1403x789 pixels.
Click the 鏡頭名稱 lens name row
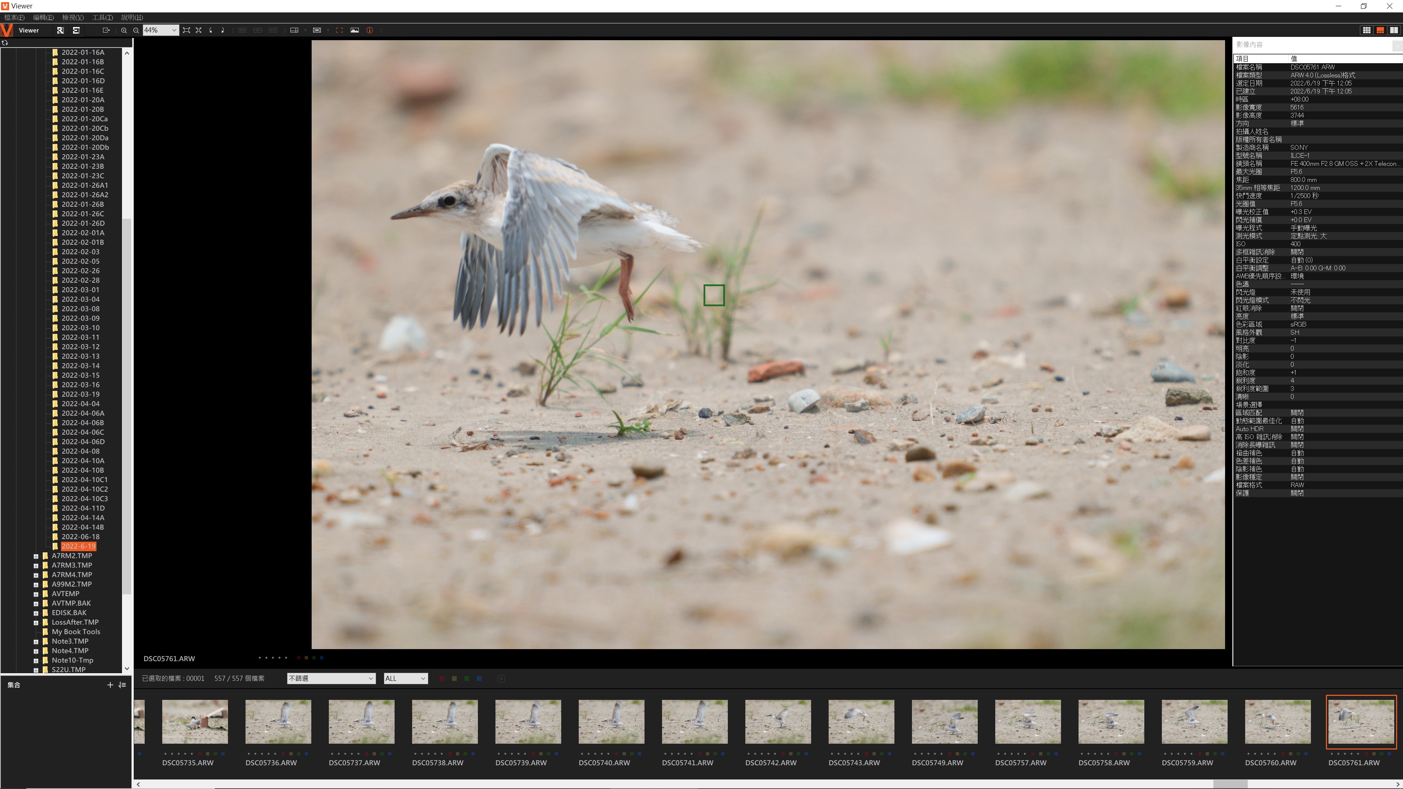[1318, 163]
